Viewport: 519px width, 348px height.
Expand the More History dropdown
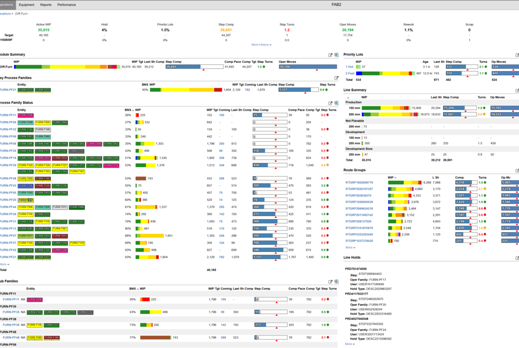pyautogui.click(x=261, y=45)
